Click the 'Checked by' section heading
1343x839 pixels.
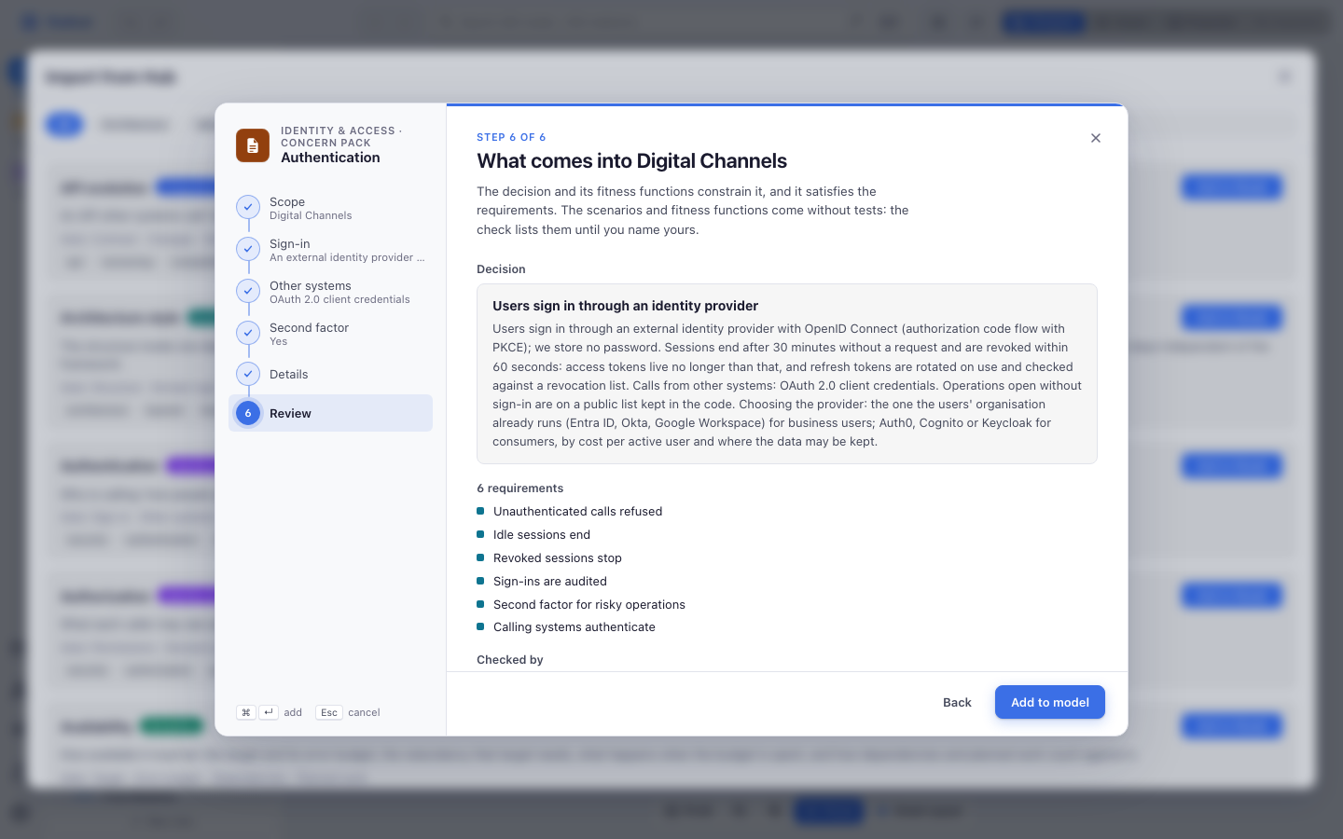click(x=509, y=659)
